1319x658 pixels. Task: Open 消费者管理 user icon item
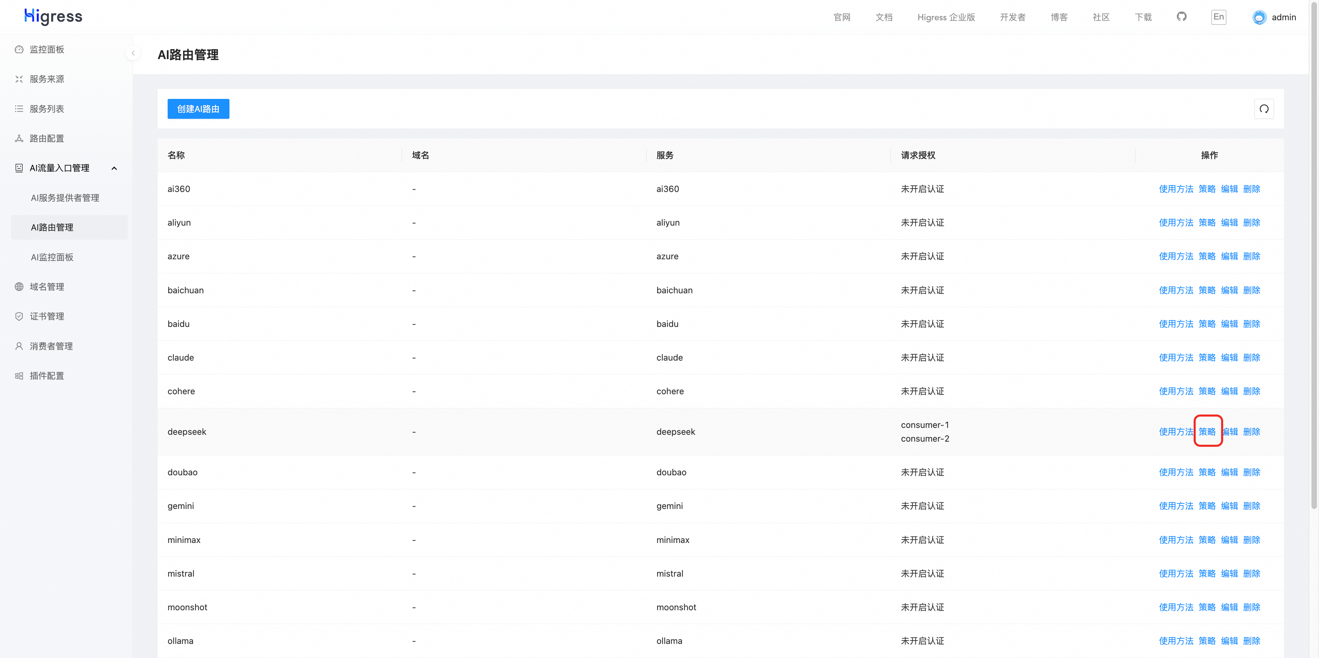click(19, 346)
